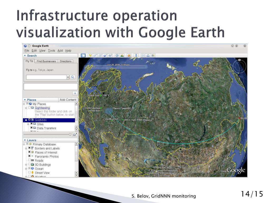Collapse the Layers panel triangle

(25, 140)
